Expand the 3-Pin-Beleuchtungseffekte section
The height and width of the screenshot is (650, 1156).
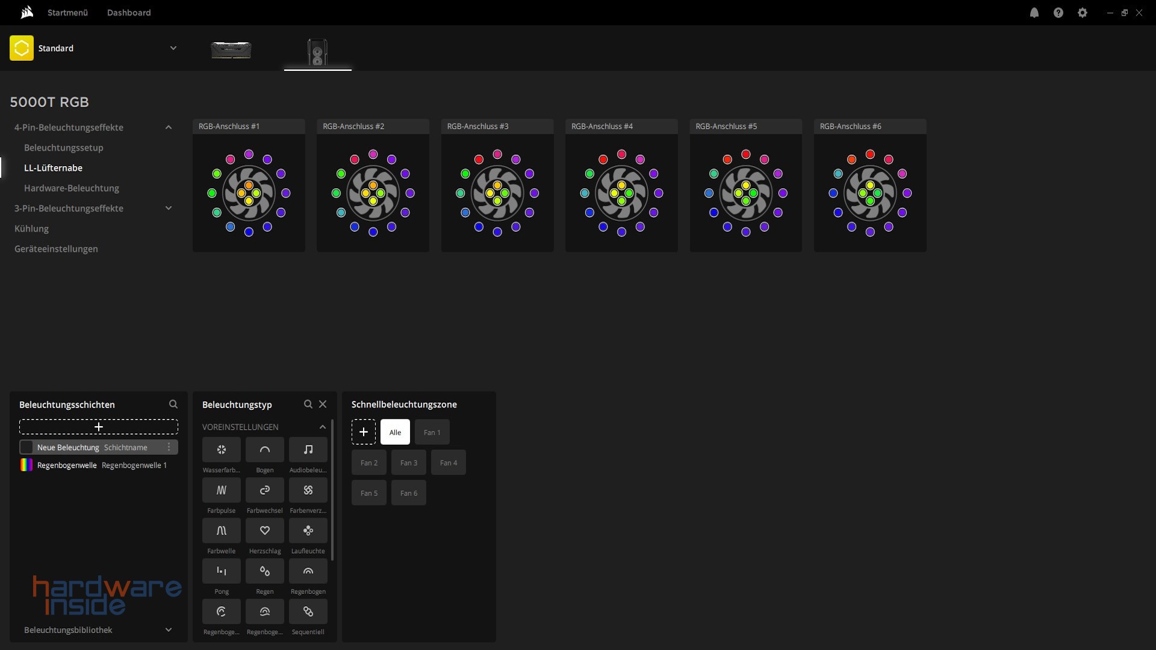[x=169, y=208]
